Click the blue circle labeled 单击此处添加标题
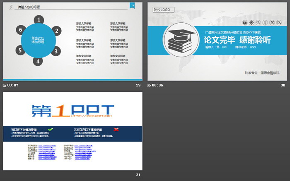The height and width of the screenshot is (181, 290). coord(38,40)
